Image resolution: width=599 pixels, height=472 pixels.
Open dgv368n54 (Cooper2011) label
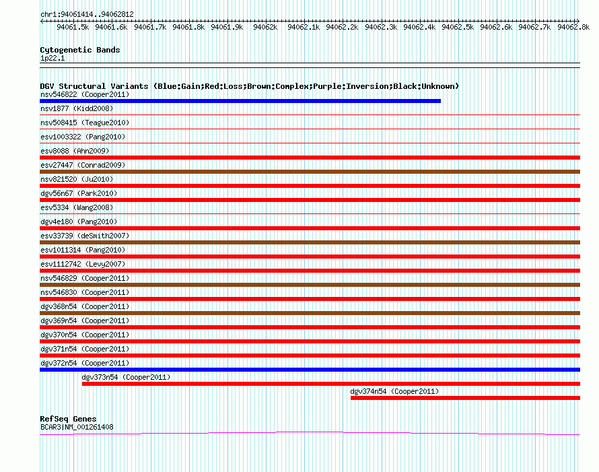pos(85,306)
